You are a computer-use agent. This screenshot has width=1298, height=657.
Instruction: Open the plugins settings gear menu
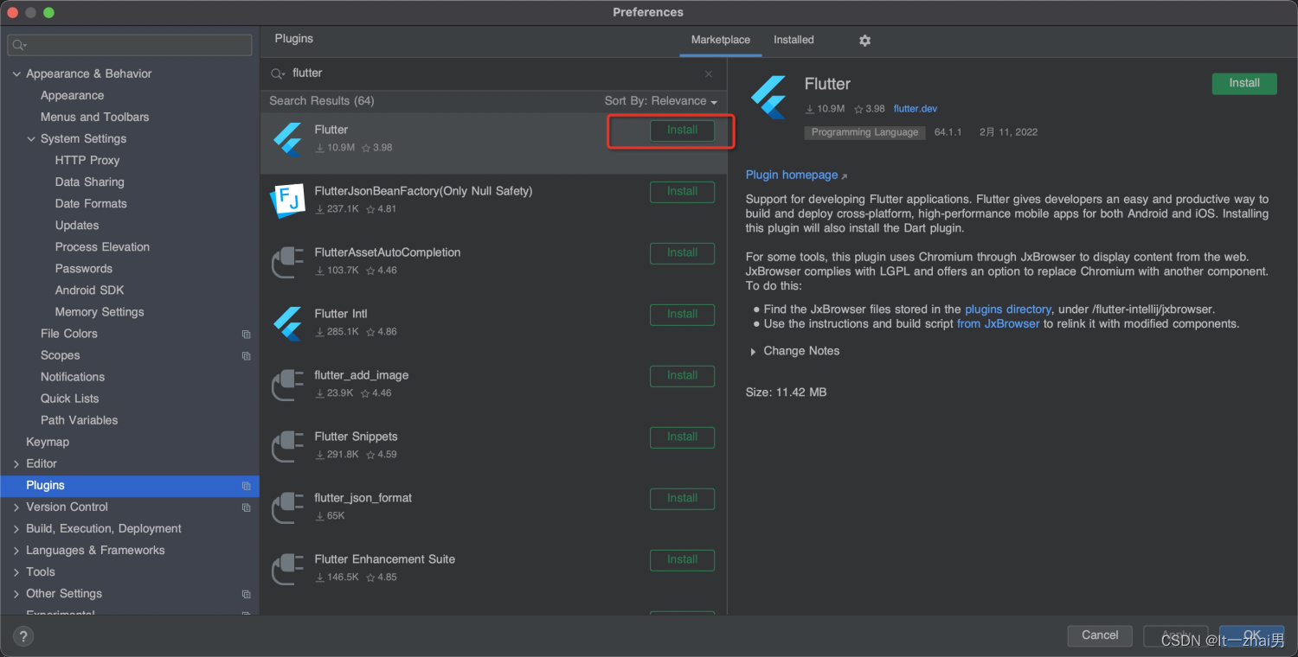click(x=864, y=41)
